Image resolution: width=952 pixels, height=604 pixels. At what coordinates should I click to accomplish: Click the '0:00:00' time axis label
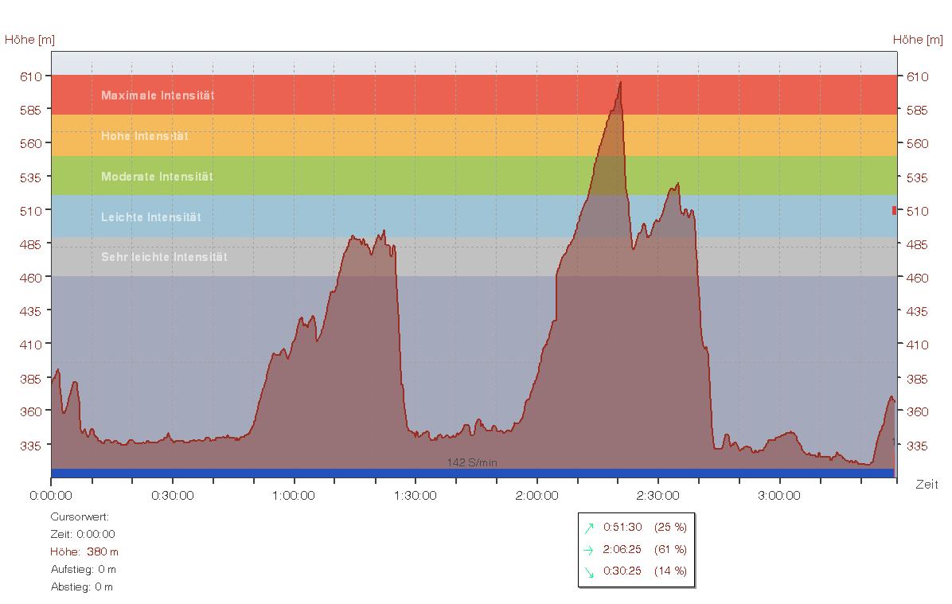51,495
